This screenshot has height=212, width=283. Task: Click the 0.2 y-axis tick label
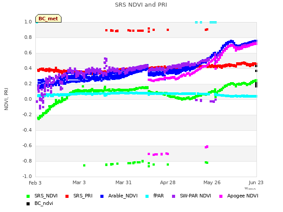pos(28,84)
